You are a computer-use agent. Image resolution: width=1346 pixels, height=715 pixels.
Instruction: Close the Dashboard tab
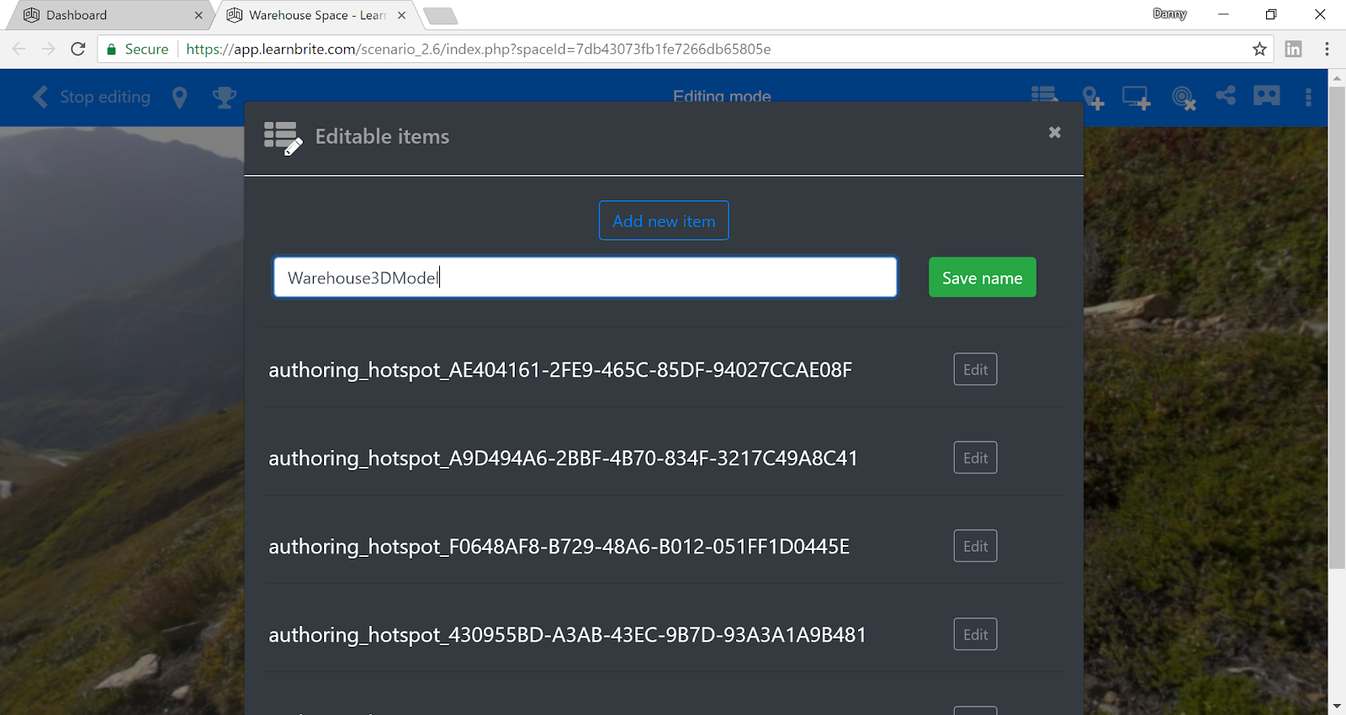[199, 15]
